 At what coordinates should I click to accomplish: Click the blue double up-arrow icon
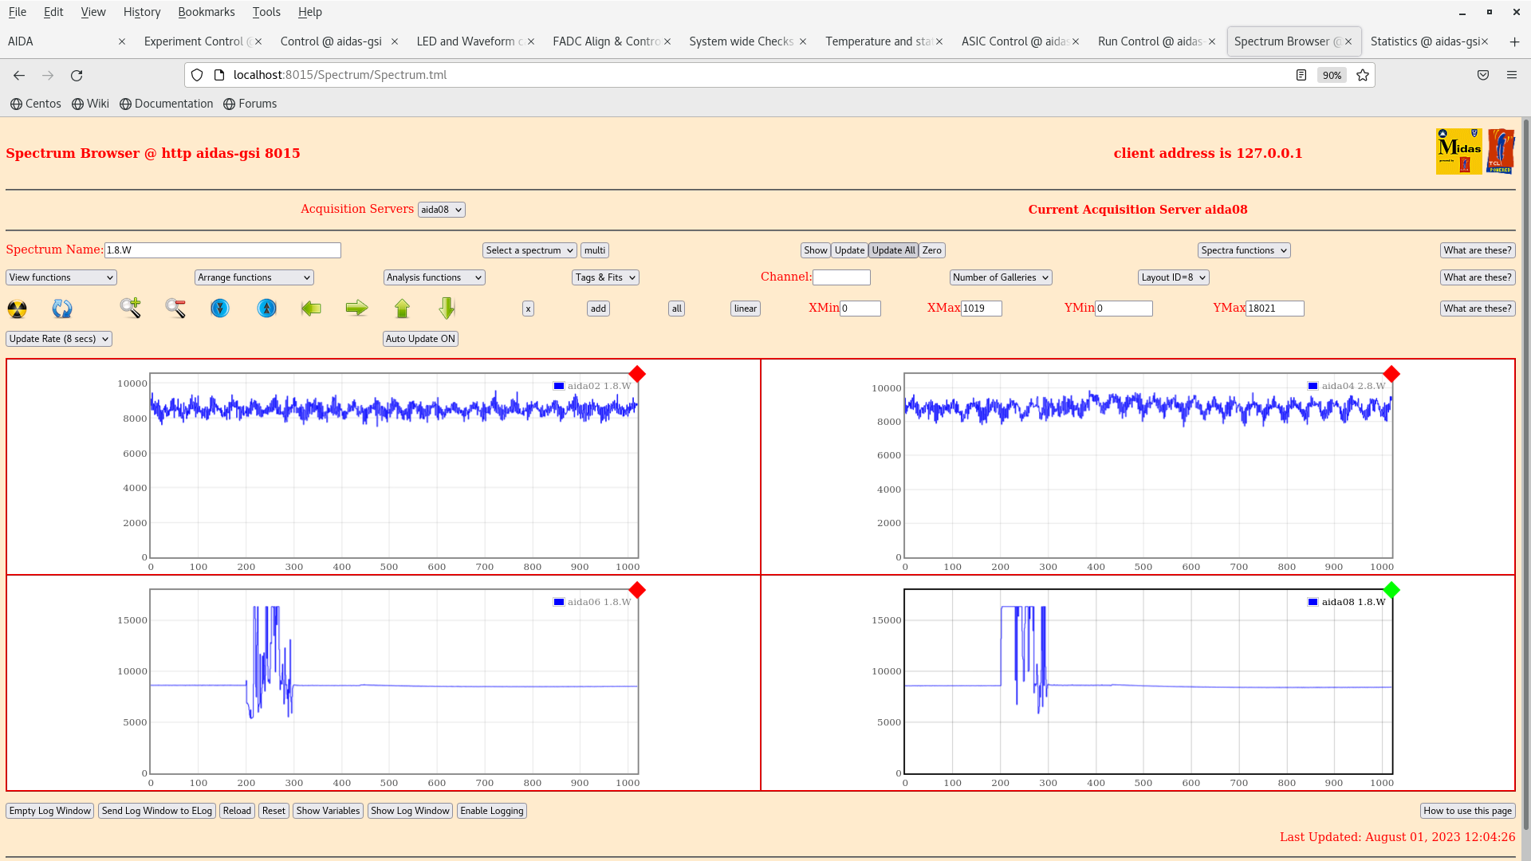click(266, 309)
